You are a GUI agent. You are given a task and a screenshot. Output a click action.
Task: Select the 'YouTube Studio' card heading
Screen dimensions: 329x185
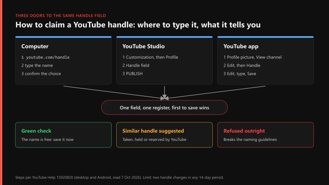(143, 46)
